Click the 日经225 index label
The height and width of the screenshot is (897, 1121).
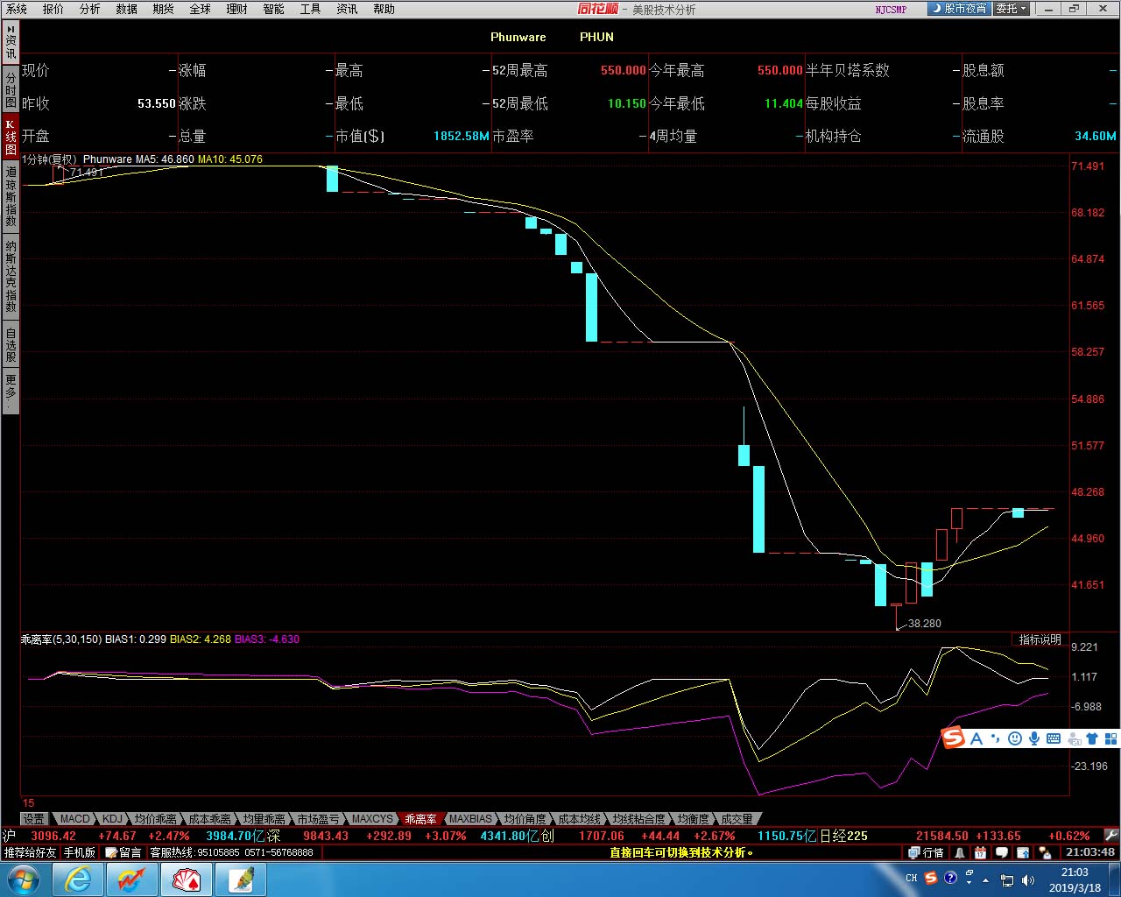(843, 836)
